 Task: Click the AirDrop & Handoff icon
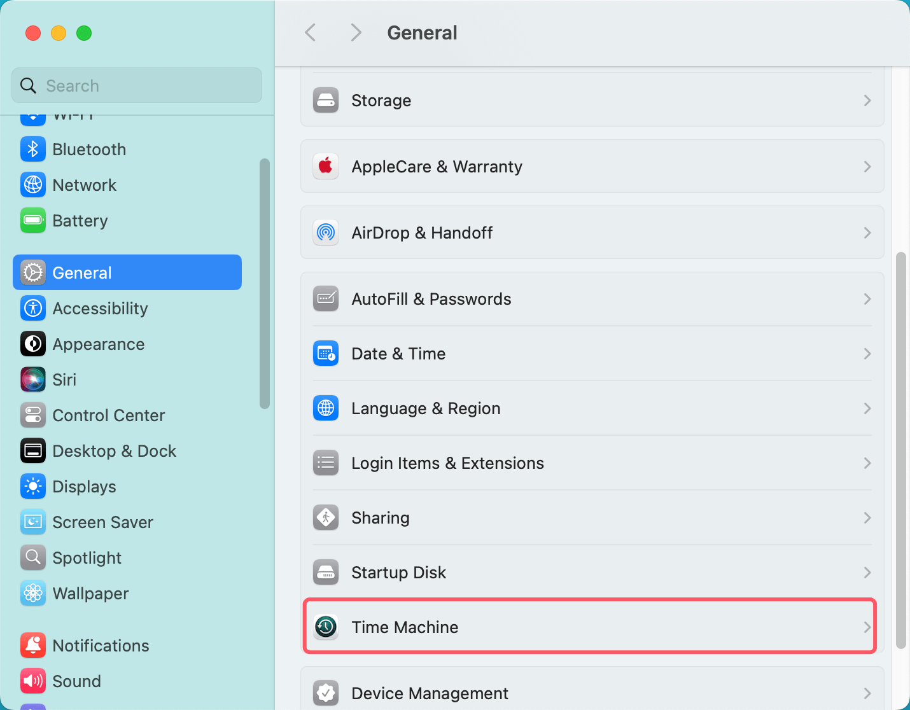325,232
